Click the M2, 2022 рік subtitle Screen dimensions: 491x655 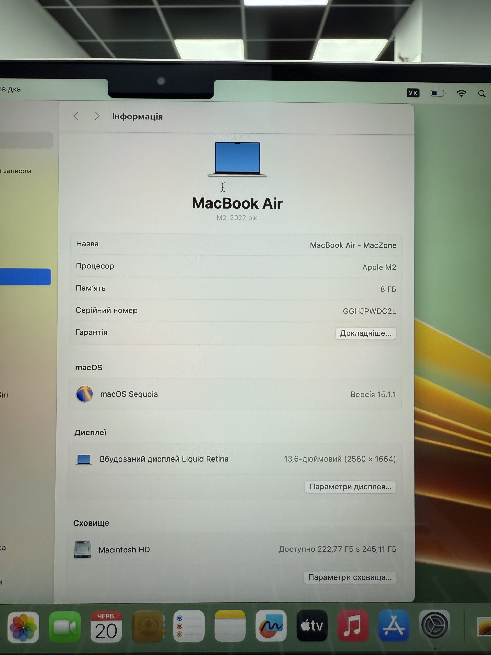click(x=237, y=218)
